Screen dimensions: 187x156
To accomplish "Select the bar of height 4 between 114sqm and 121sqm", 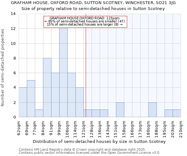I will point(79,102).
